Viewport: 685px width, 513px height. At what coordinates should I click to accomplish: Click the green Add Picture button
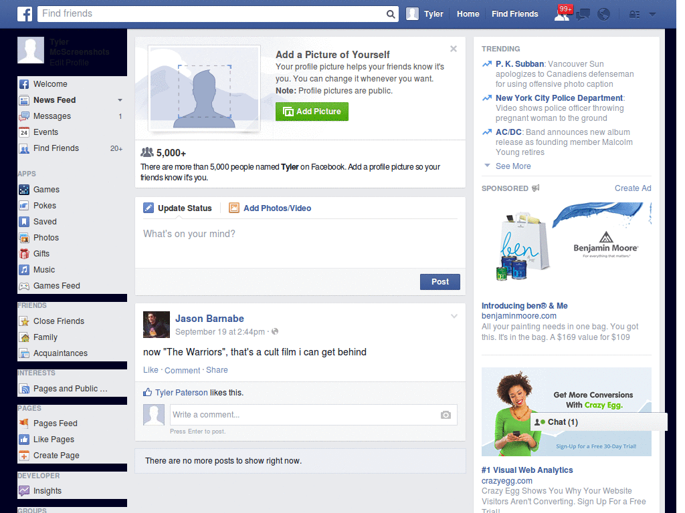tap(312, 112)
